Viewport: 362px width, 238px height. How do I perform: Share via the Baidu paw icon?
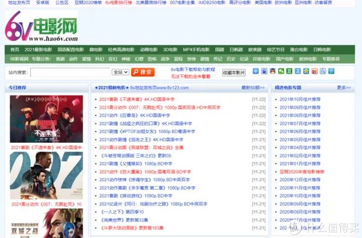[x=264, y=71]
